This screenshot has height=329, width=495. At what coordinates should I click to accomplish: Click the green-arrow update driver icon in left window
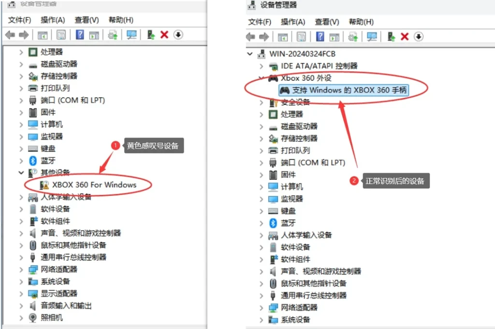(151, 35)
